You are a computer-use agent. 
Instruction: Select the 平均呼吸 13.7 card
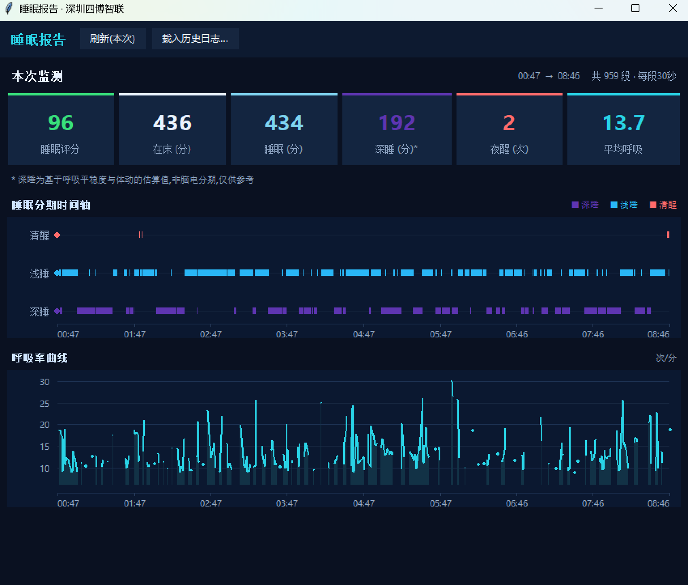(x=624, y=129)
